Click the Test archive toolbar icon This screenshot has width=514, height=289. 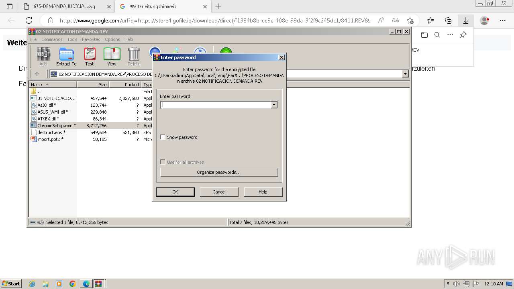point(90,56)
